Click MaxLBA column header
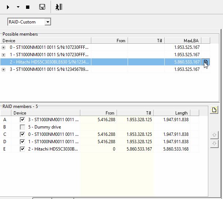 [x=182, y=40]
